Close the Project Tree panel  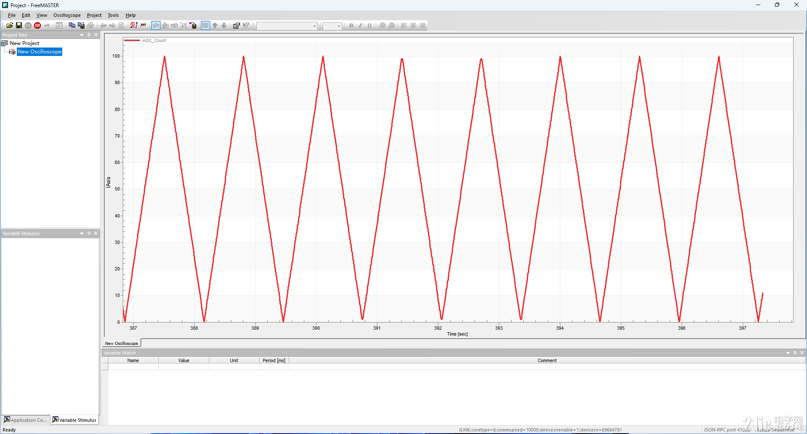click(96, 35)
